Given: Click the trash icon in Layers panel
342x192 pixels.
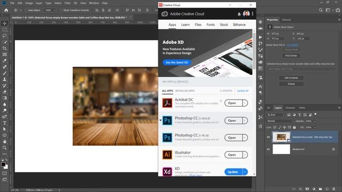Looking at the screenshot, I should coord(333,189).
